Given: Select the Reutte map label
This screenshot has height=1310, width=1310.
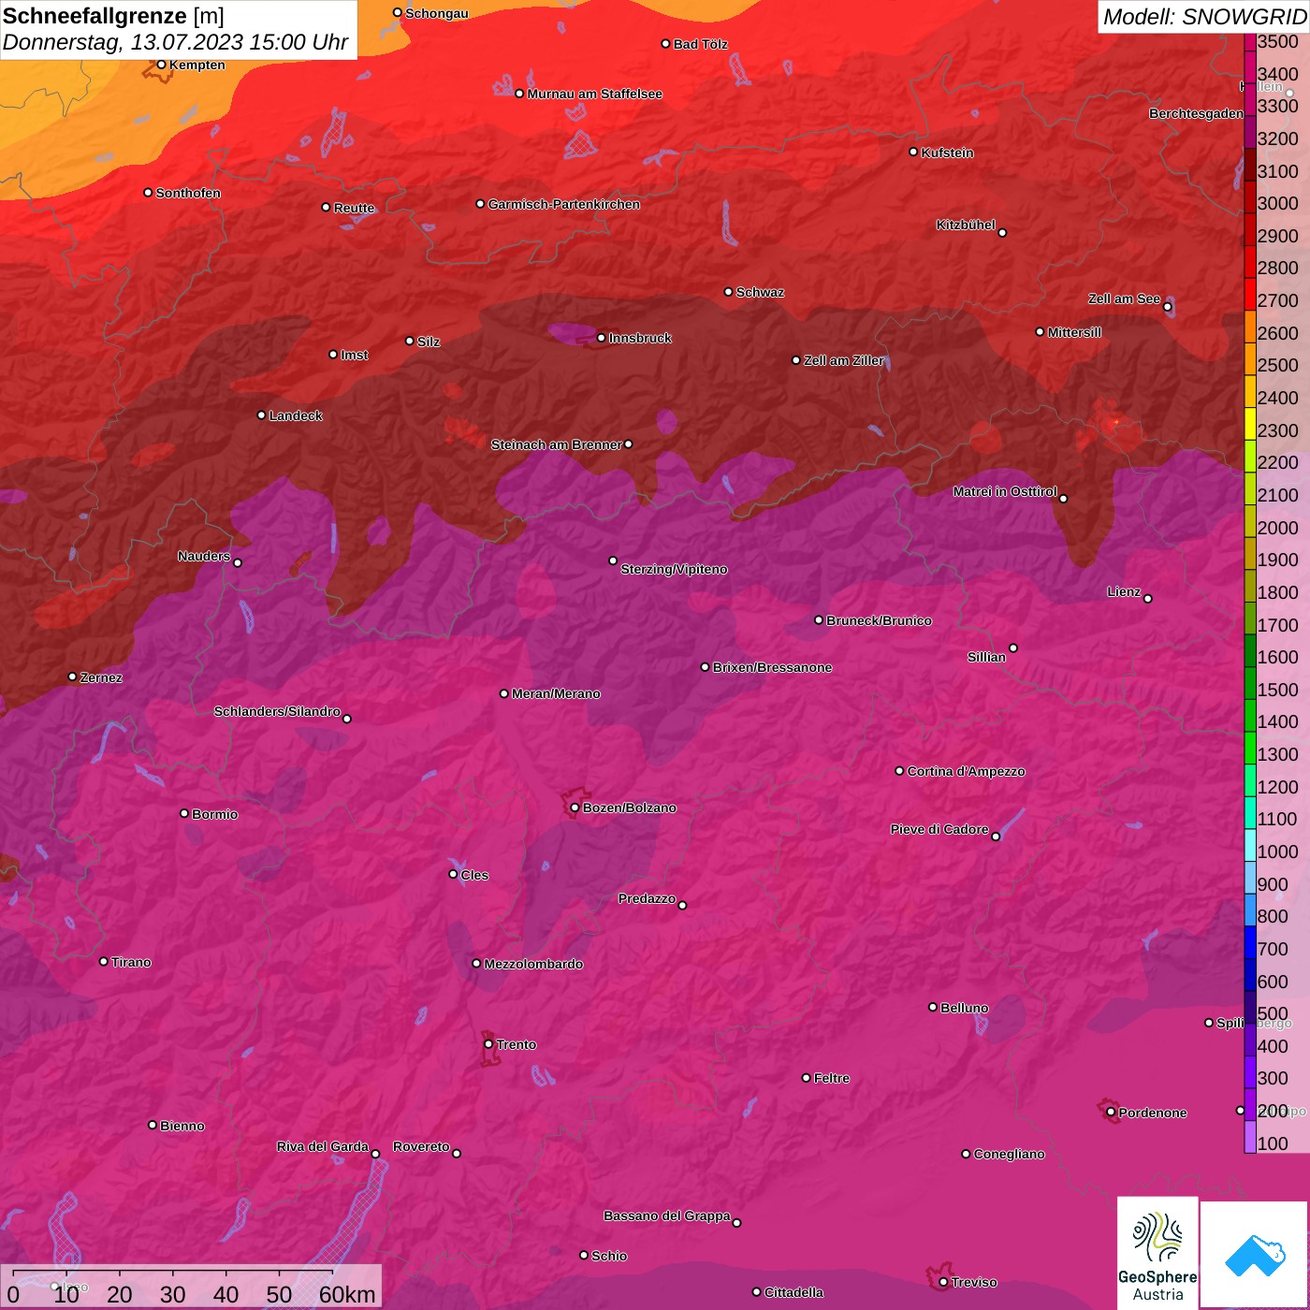Looking at the screenshot, I should pyautogui.click(x=354, y=208).
